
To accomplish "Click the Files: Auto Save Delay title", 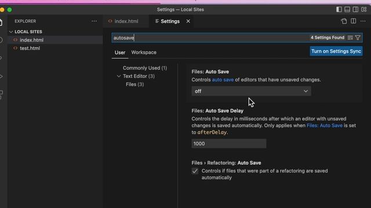I will (x=217, y=110).
